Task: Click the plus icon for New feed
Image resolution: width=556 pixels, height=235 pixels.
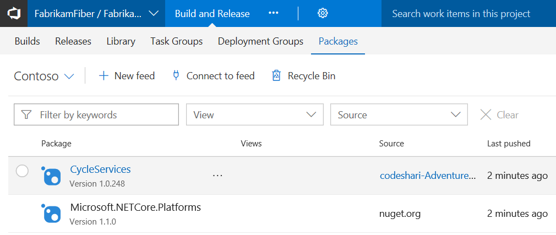Action: pyautogui.click(x=103, y=76)
